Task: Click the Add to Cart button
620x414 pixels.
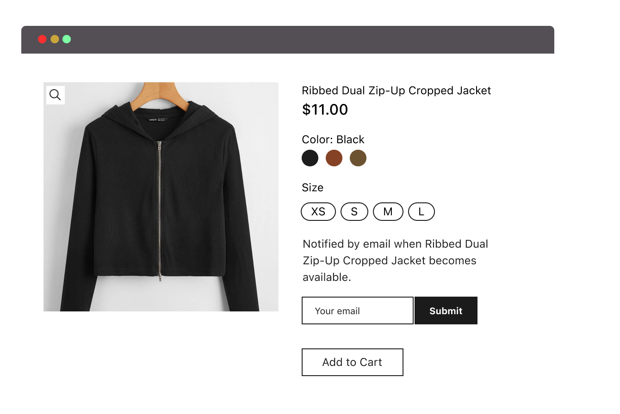Action: 353,362
